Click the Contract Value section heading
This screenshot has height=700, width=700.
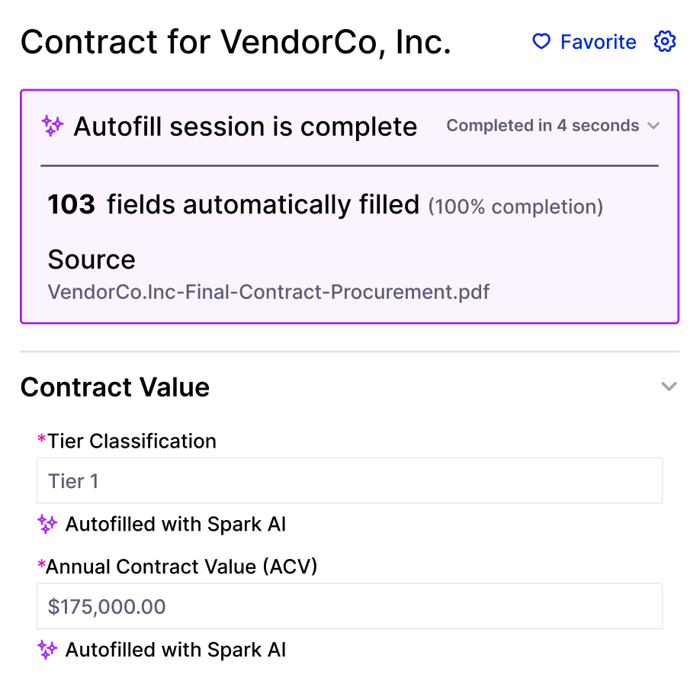[x=114, y=387]
